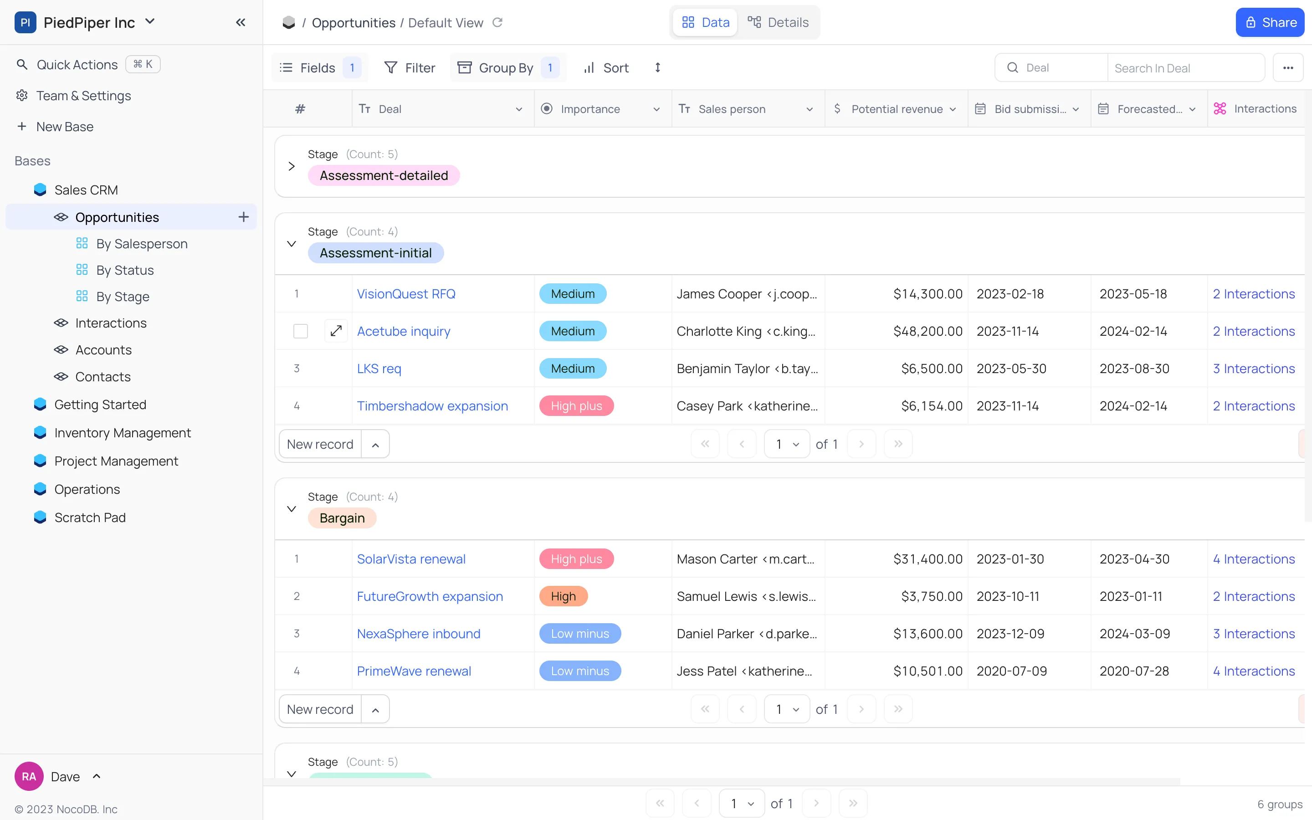Open the VisionQuest RFQ deal
Screen dimensions: 1312x820
405,293
